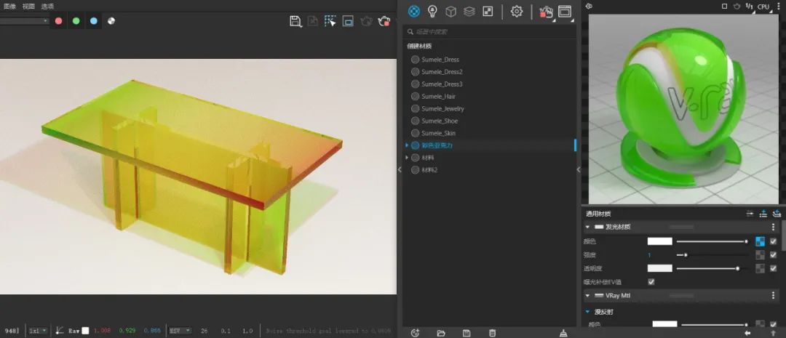Click the add attribute icon
Viewport: 786px width, 338px height.
click(x=777, y=214)
